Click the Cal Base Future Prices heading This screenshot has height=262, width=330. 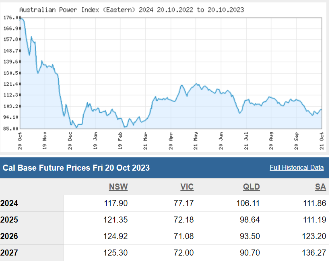76,168
